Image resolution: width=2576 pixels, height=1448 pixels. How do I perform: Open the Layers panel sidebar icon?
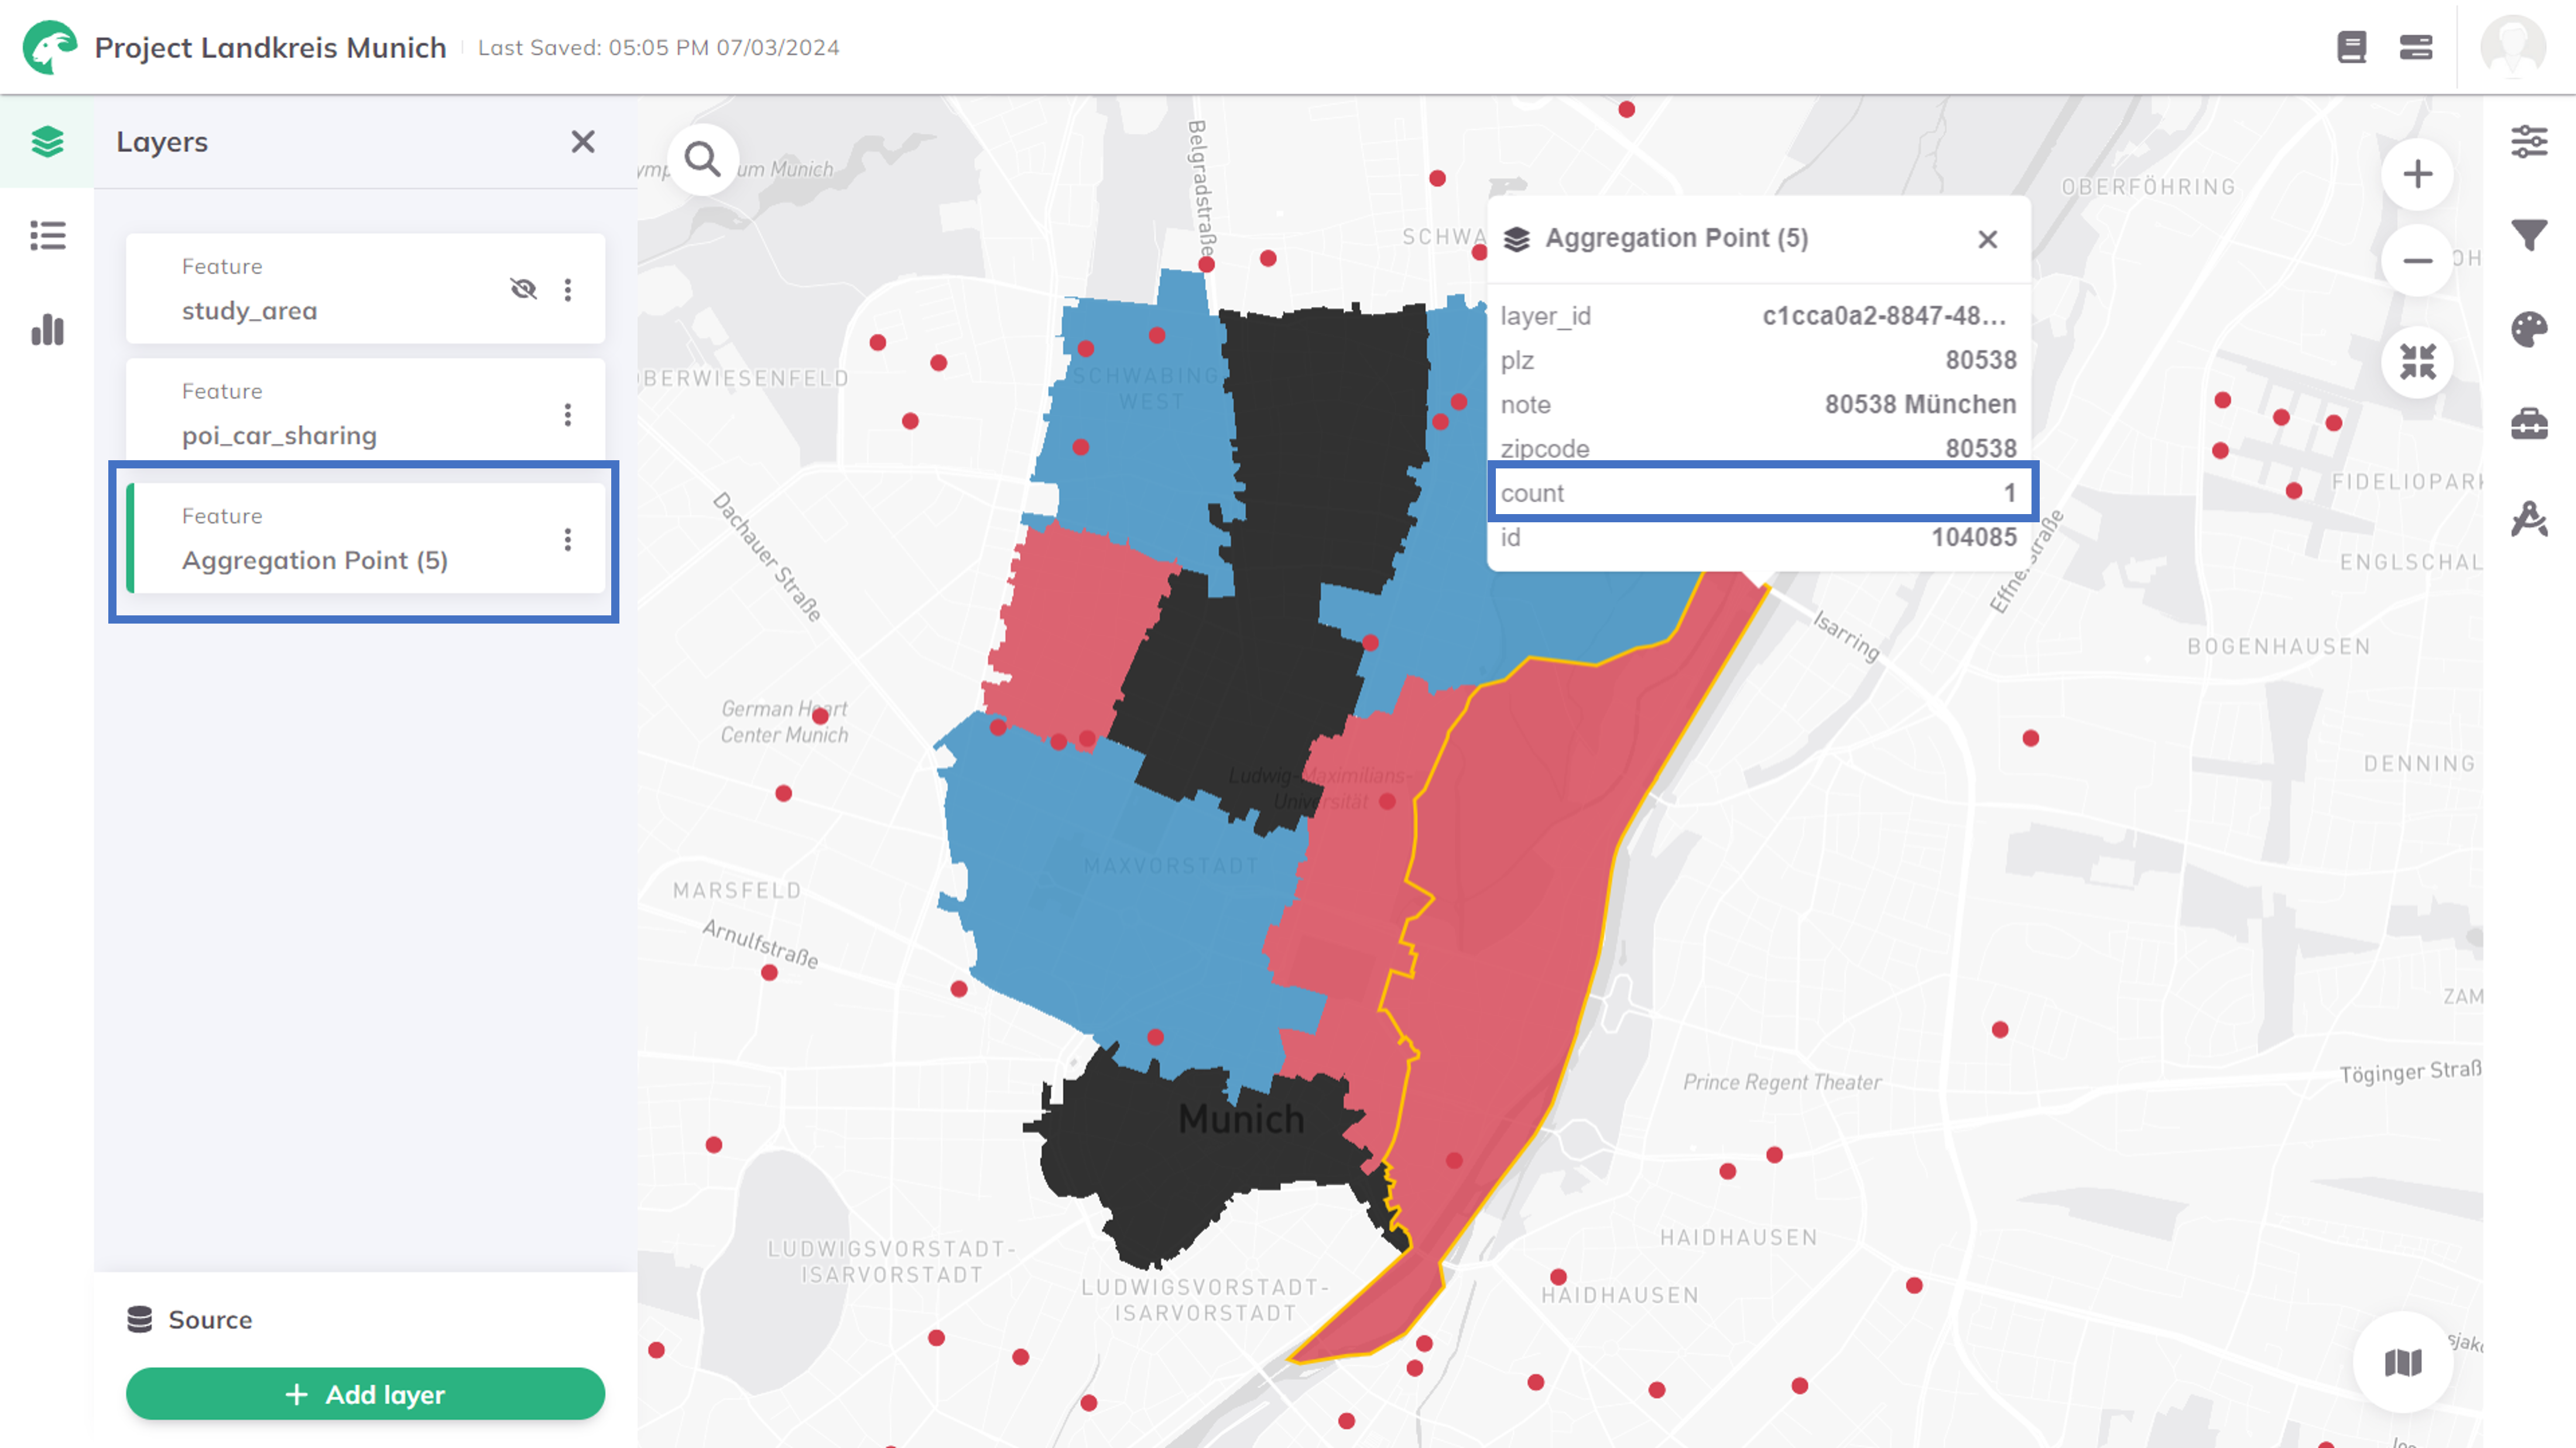pyautogui.click(x=47, y=141)
